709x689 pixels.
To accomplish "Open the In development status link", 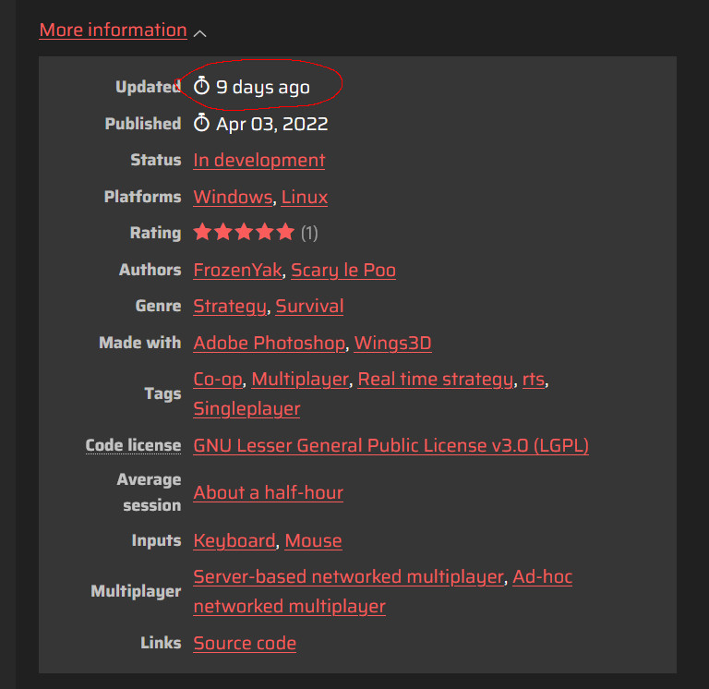I will [258, 160].
